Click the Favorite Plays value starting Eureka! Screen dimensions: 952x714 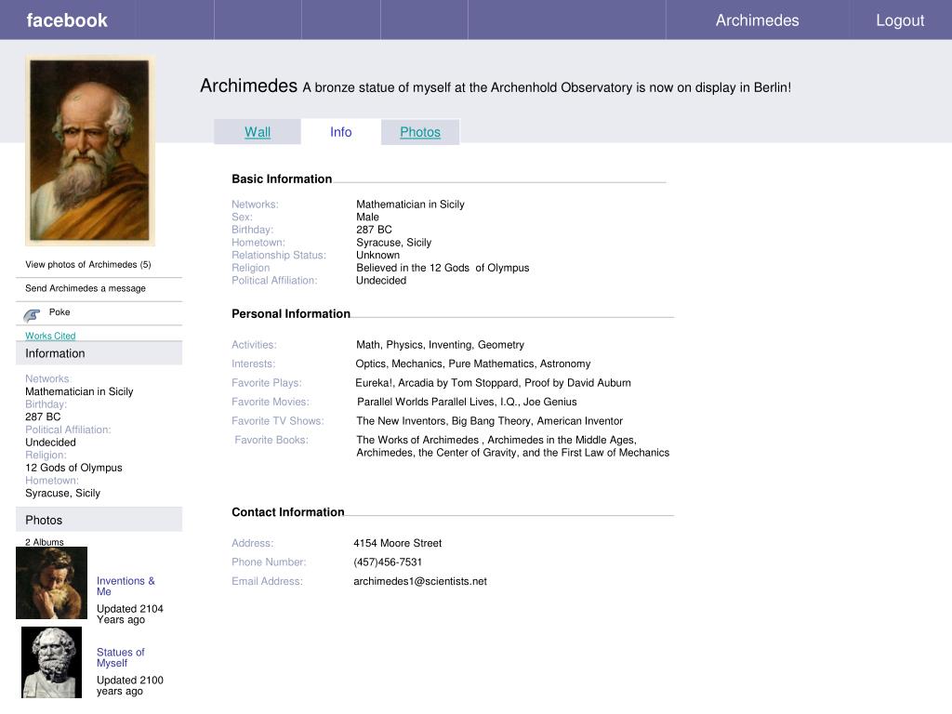[x=493, y=382]
